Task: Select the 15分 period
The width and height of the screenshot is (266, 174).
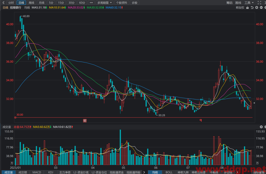Action: click(61, 3)
